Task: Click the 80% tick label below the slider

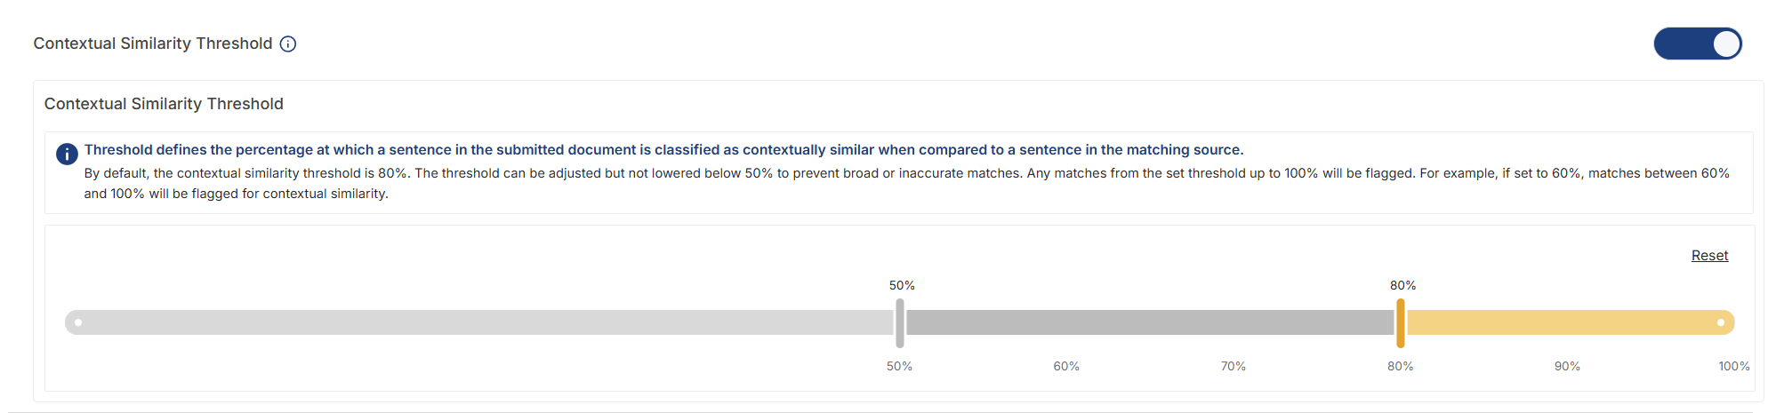Action: (1401, 366)
